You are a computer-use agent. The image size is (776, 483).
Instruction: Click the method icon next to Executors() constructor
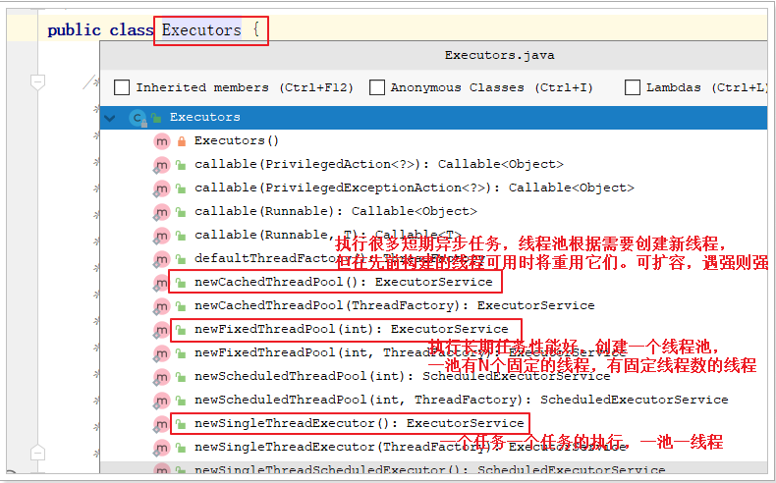tap(161, 141)
